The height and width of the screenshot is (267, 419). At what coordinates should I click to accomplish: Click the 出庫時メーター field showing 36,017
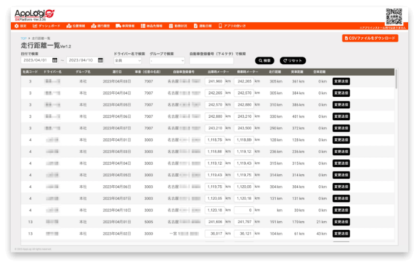click(215, 233)
